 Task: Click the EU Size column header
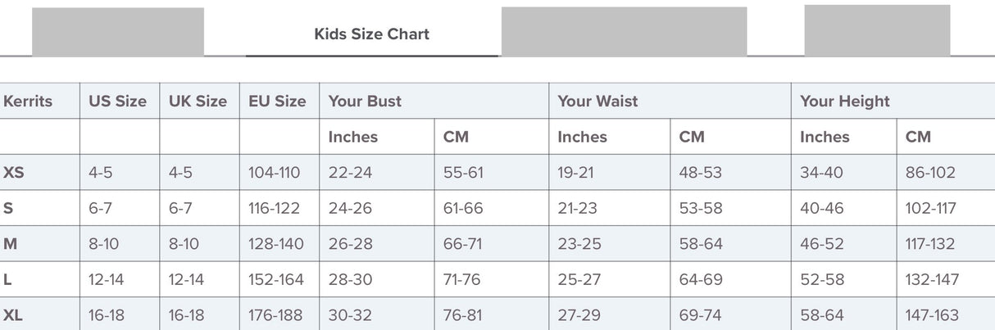tap(277, 102)
